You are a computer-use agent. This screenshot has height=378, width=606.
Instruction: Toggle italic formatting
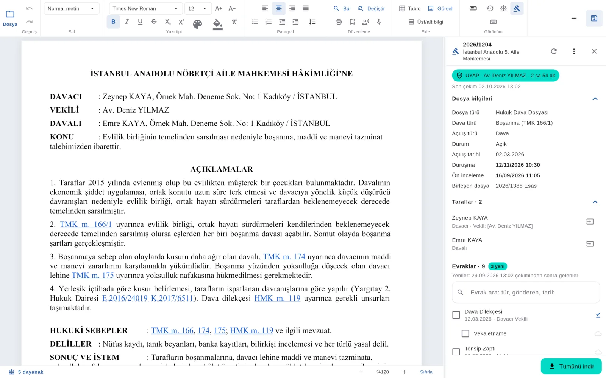tap(127, 22)
